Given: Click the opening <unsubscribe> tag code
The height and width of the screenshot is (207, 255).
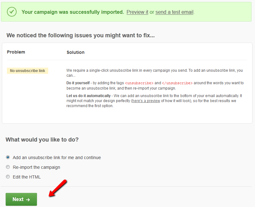Looking at the screenshot, I should point(139,83).
